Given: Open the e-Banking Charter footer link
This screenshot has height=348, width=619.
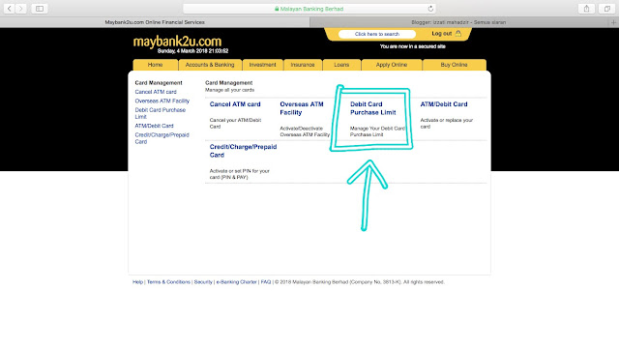Looking at the screenshot, I should 236,282.
